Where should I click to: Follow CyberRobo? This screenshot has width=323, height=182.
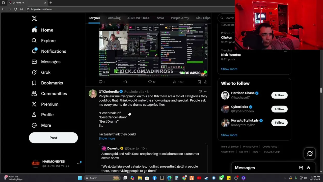point(279,109)
